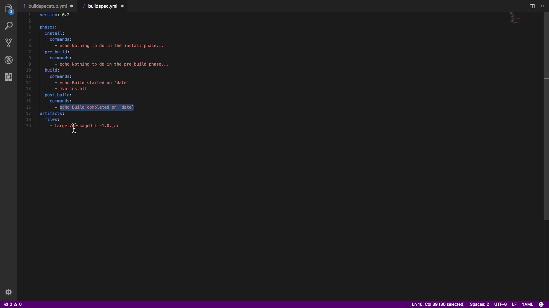Open errors and warnings problems panel
Screen dimensions: 549x308
click(x=13, y=304)
